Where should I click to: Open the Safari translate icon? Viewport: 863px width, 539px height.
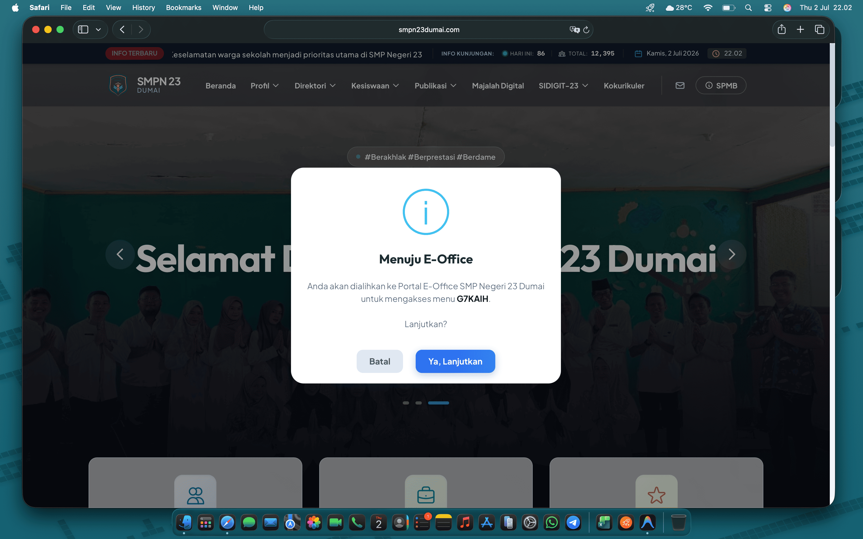coord(574,29)
